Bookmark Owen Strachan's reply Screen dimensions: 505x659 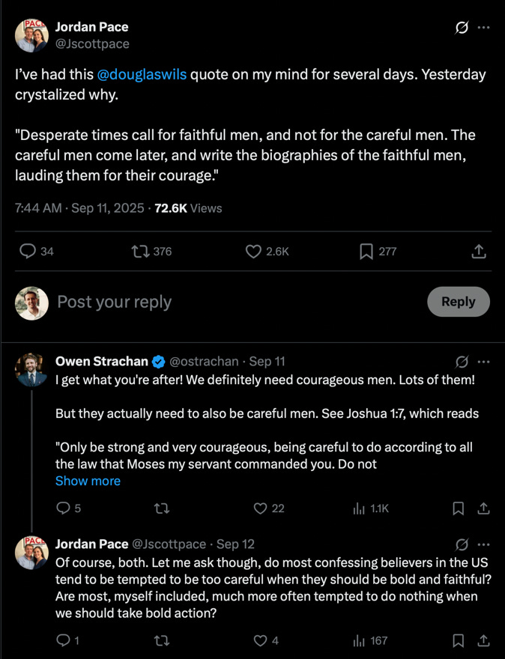pyautogui.click(x=459, y=508)
